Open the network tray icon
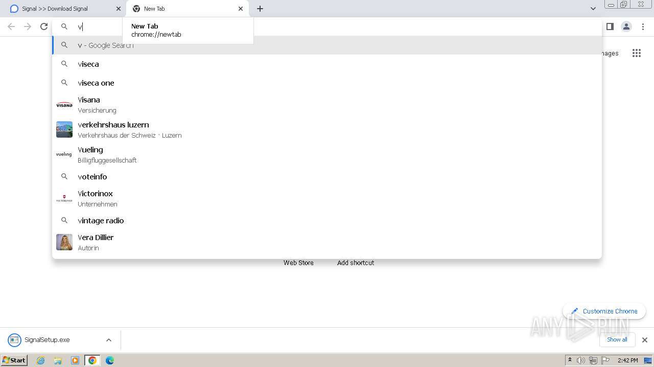Screen dimensions: 654x367 pyautogui.click(x=593, y=360)
